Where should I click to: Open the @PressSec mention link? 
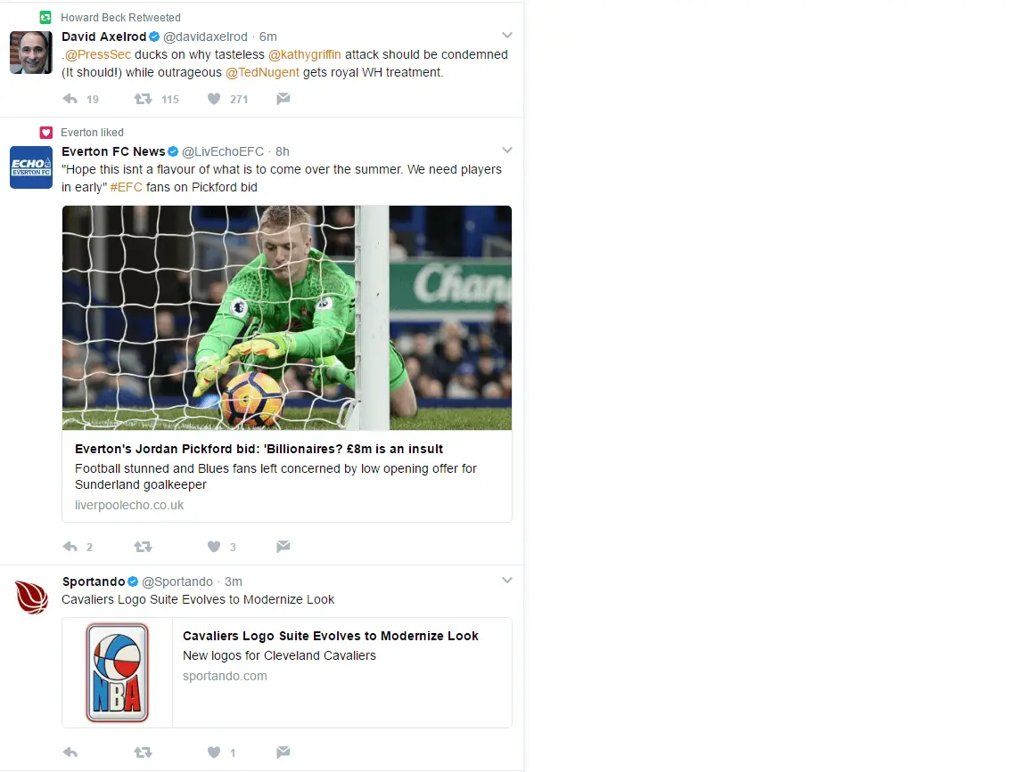[97, 55]
